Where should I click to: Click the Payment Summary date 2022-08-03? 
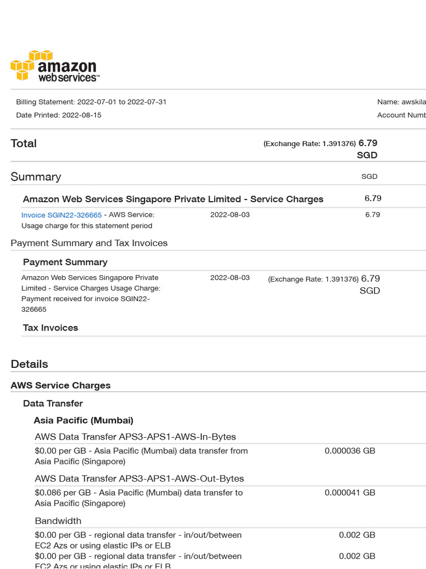[x=230, y=278]
